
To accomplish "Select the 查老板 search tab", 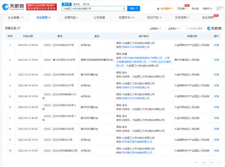I will pos(76,4).
